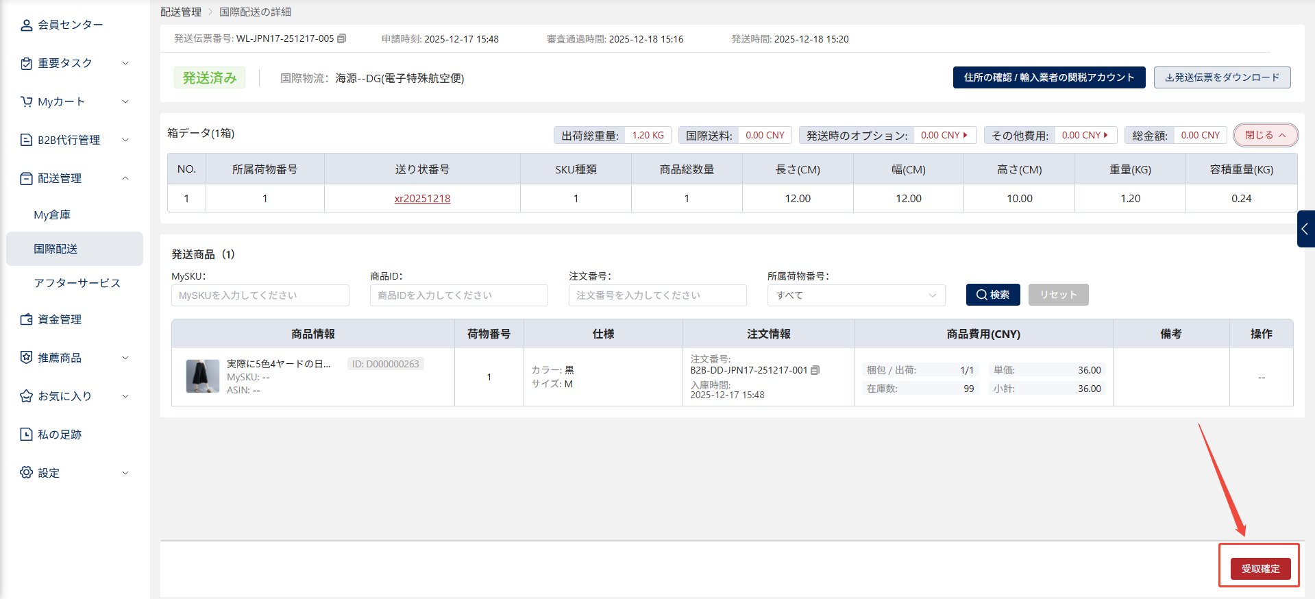Focus the 商品ID input field

click(459, 295)
